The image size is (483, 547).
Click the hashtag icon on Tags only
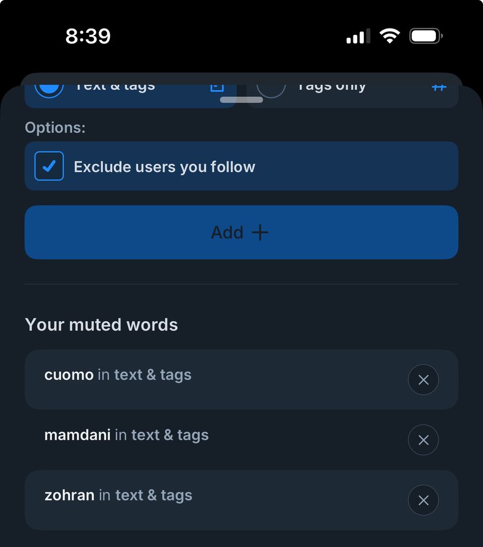tap(439, 88)
